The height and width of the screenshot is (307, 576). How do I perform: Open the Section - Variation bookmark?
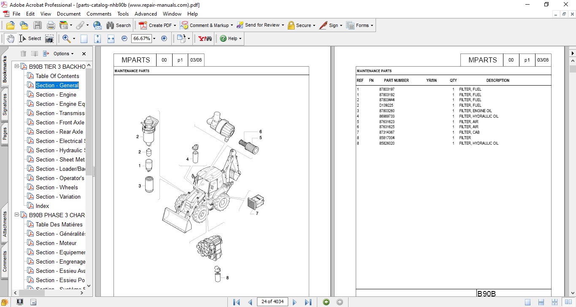tap(58, 197)
